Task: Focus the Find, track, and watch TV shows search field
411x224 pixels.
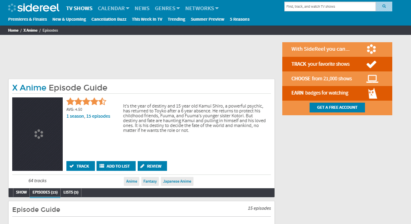Action: [330, 6]
